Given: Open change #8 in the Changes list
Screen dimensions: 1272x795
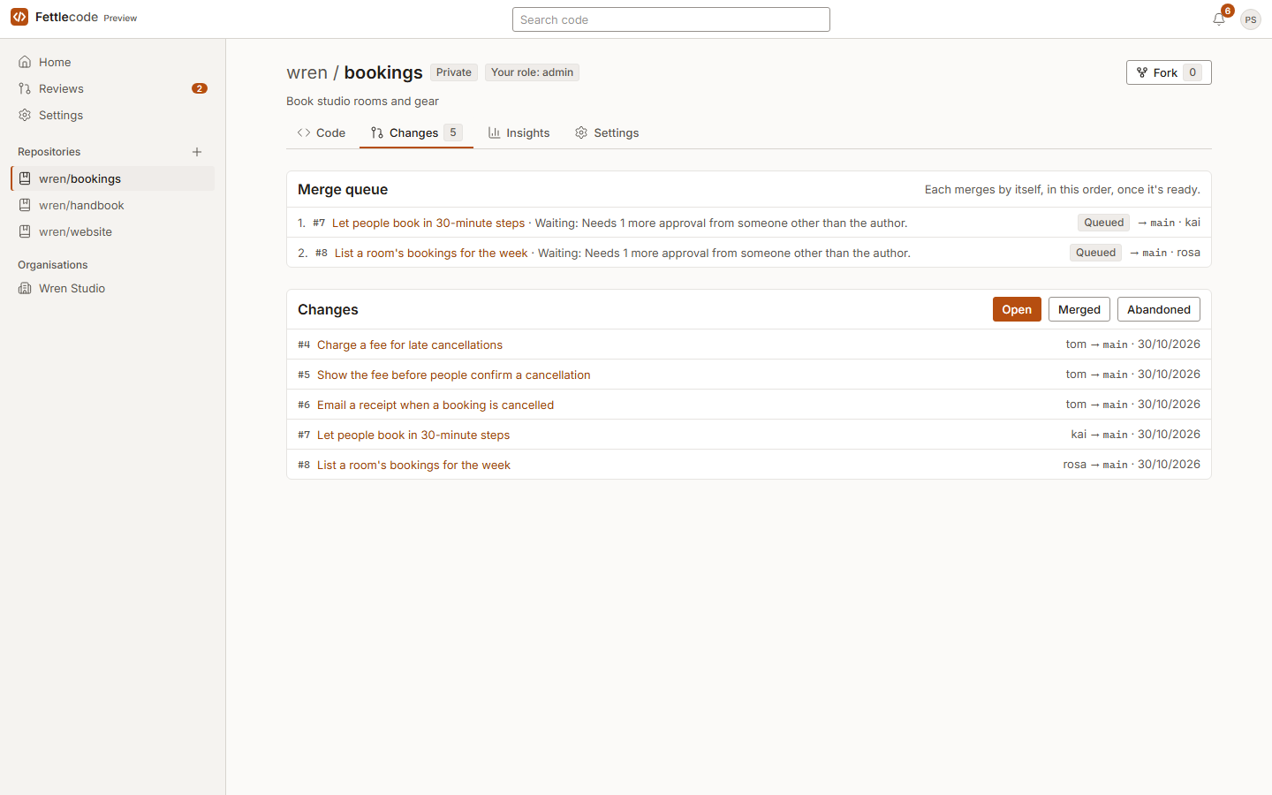Looking at the screenshot, I should click(413, 465).
